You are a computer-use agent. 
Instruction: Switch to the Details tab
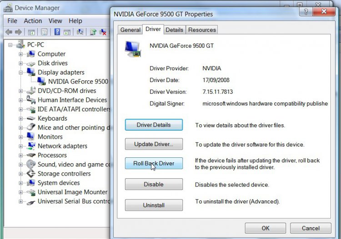point(175,30)
